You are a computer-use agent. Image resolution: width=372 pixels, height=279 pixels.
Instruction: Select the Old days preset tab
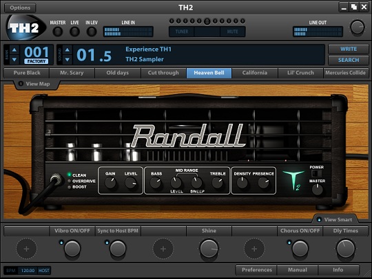point(117,73)
